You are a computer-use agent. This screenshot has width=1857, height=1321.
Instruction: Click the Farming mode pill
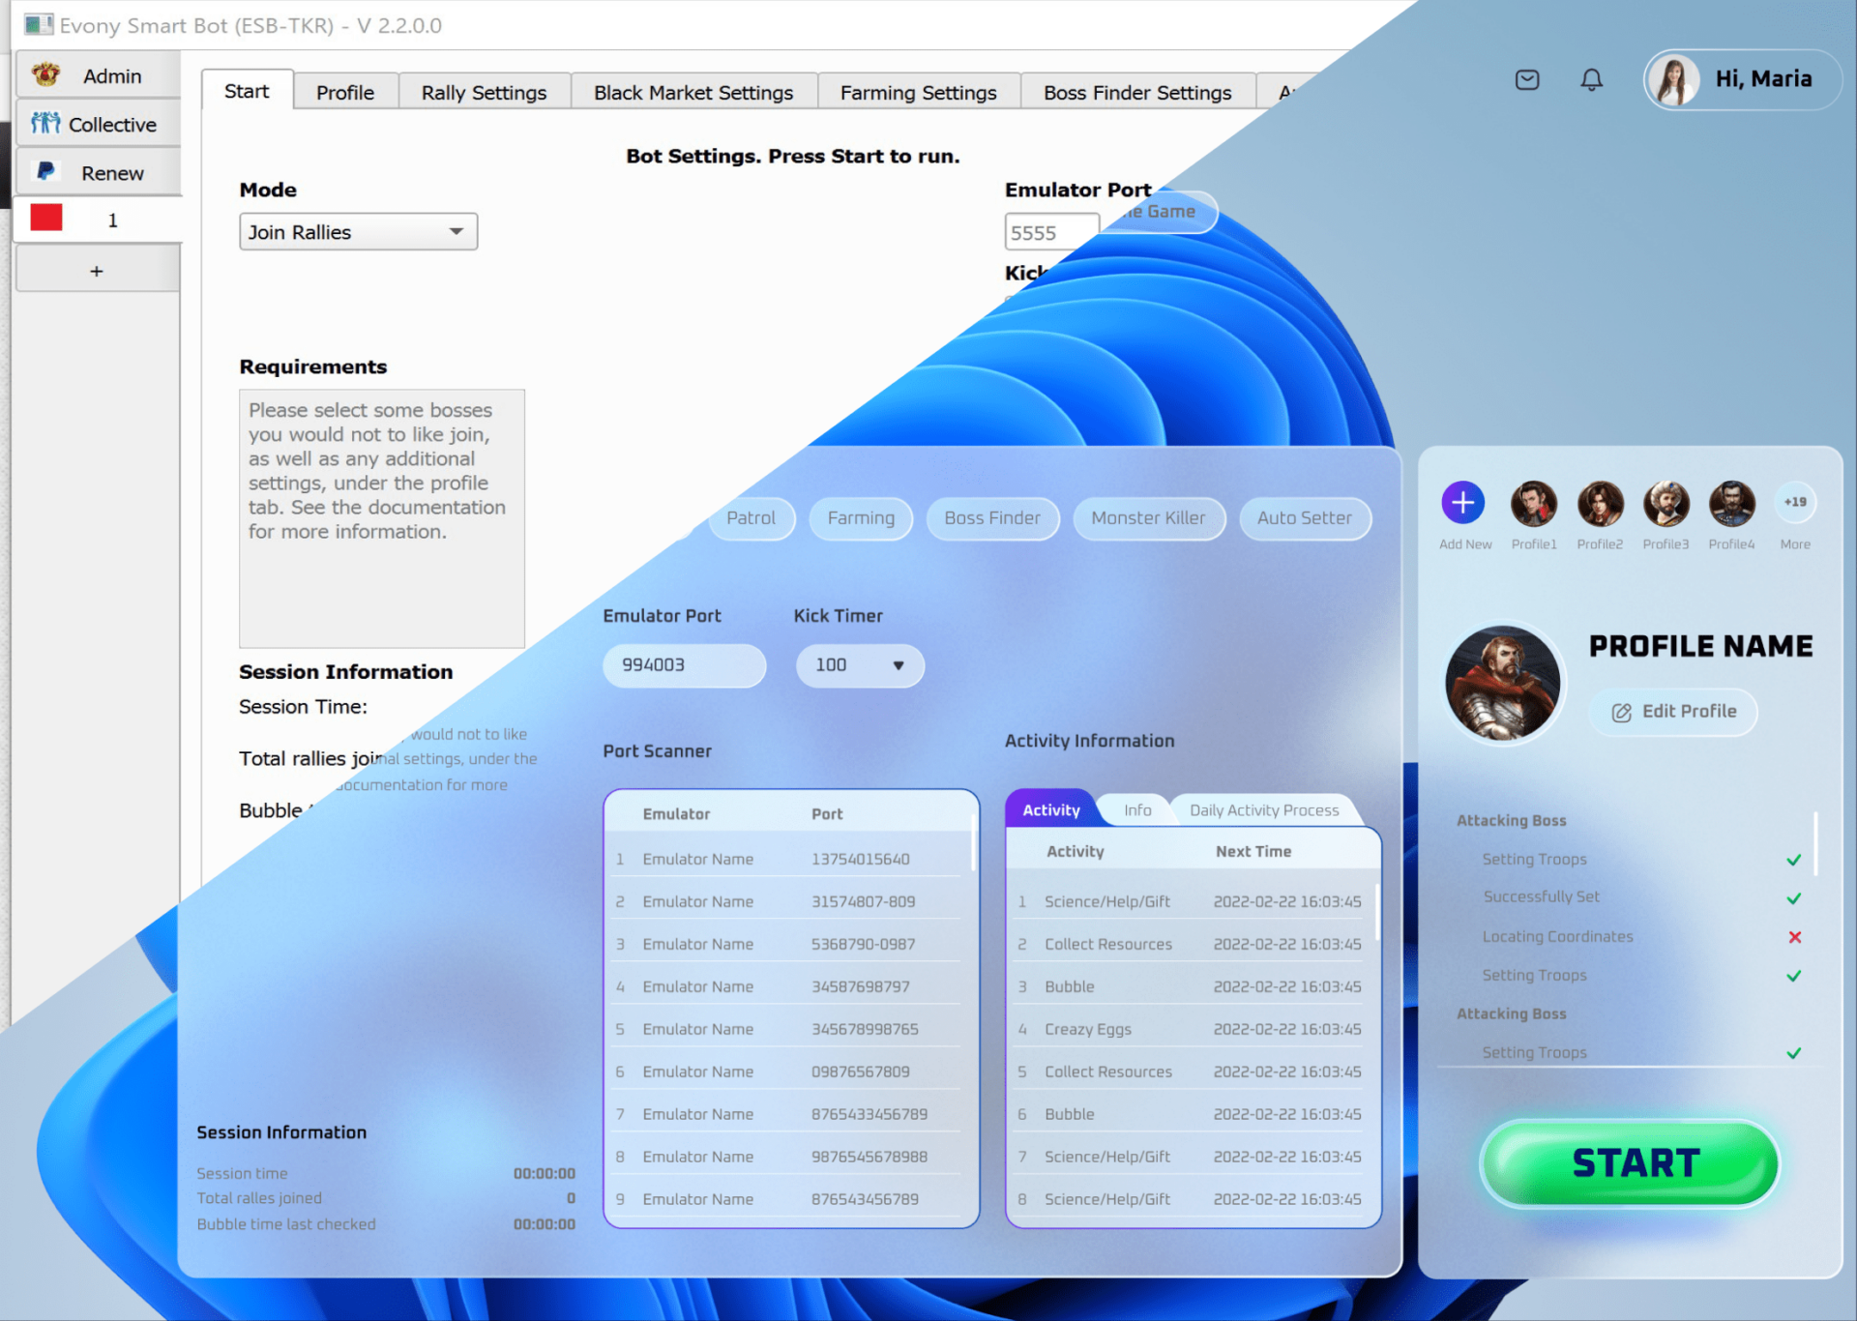click(x=861, y=517)
